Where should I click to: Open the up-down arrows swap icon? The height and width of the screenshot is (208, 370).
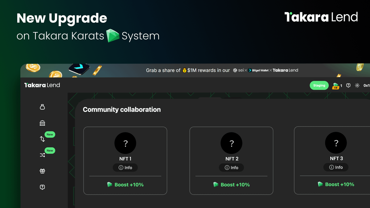point(42,139)
